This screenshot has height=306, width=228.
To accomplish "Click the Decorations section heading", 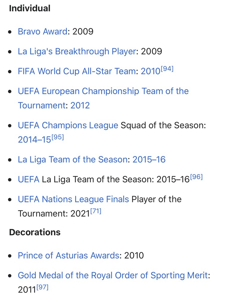I will point(35,232).
